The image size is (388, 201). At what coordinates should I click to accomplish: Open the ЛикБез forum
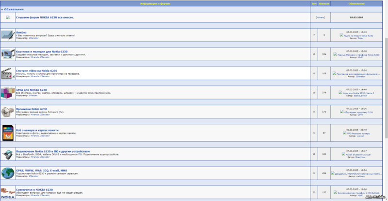click(21, 33)
